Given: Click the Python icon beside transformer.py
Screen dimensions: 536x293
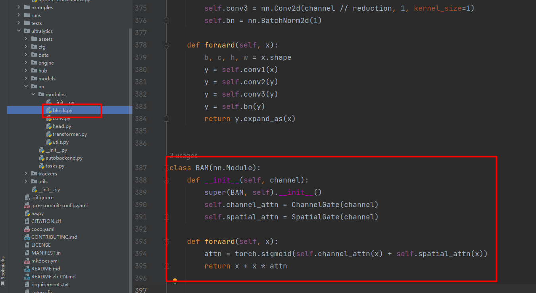Looking at the screenshot, I should [x=49, y=134].
